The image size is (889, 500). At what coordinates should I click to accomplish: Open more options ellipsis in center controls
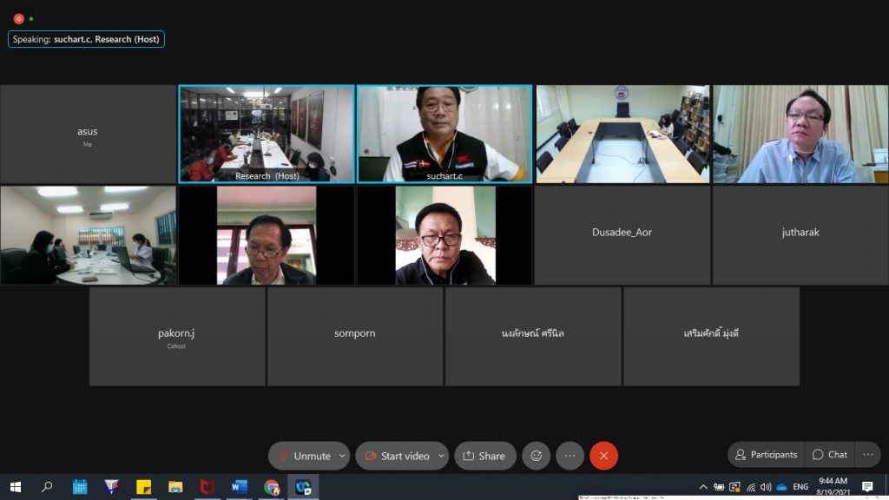pyautogui.click(x=570, y=456)
